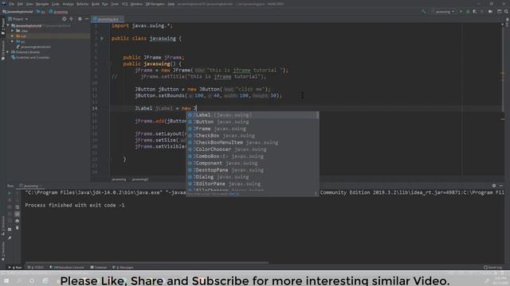Open the View menu
Viewport: 510px width, 286px height.
(29, 4)
